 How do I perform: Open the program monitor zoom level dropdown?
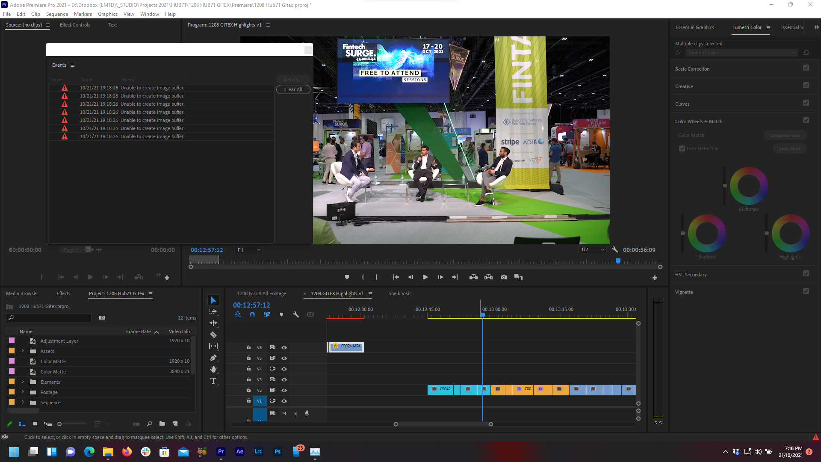pyautogui.click(x=248, y=249)
